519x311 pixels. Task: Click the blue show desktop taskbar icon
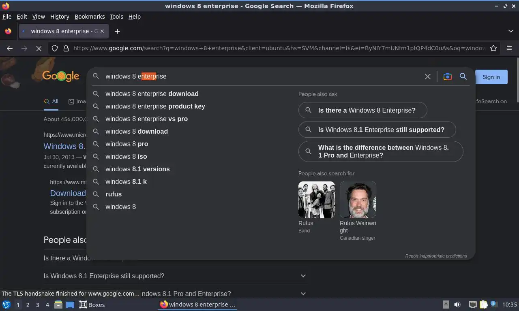(70, 305)
